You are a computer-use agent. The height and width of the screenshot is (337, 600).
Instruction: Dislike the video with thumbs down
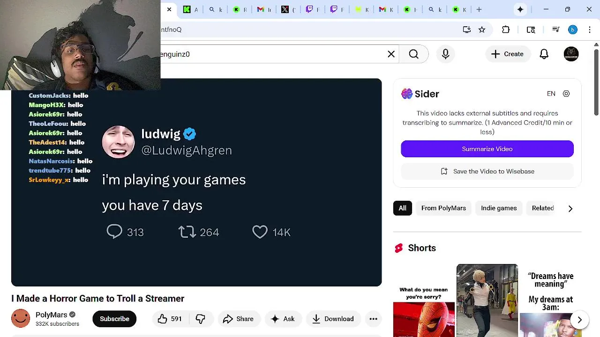pyautogui.click(x=200, y=319)
